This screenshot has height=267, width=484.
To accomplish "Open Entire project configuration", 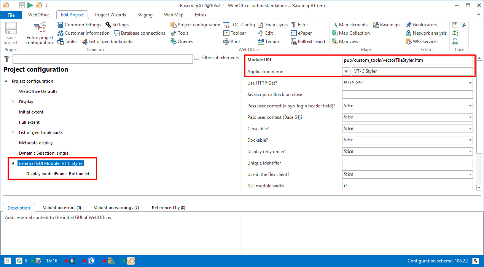I will [40, 34].
